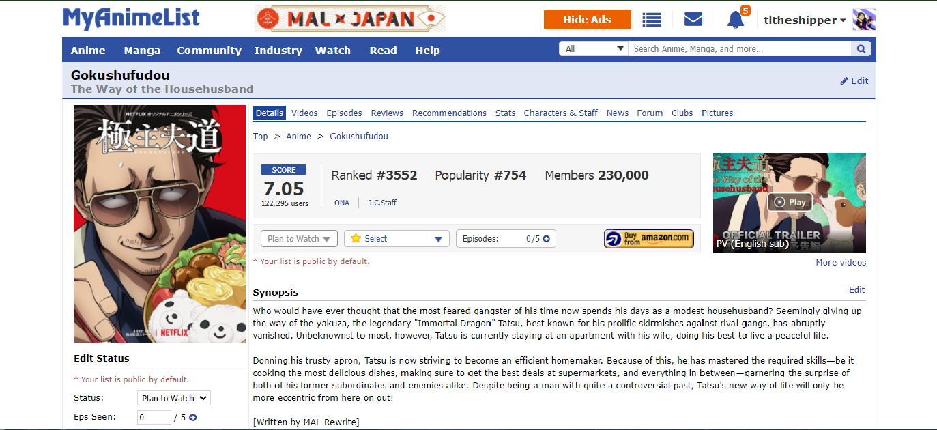Open the search category All dropdown
Image resolution: width=937 pixels, height=430 pixels.
[594, 49]
